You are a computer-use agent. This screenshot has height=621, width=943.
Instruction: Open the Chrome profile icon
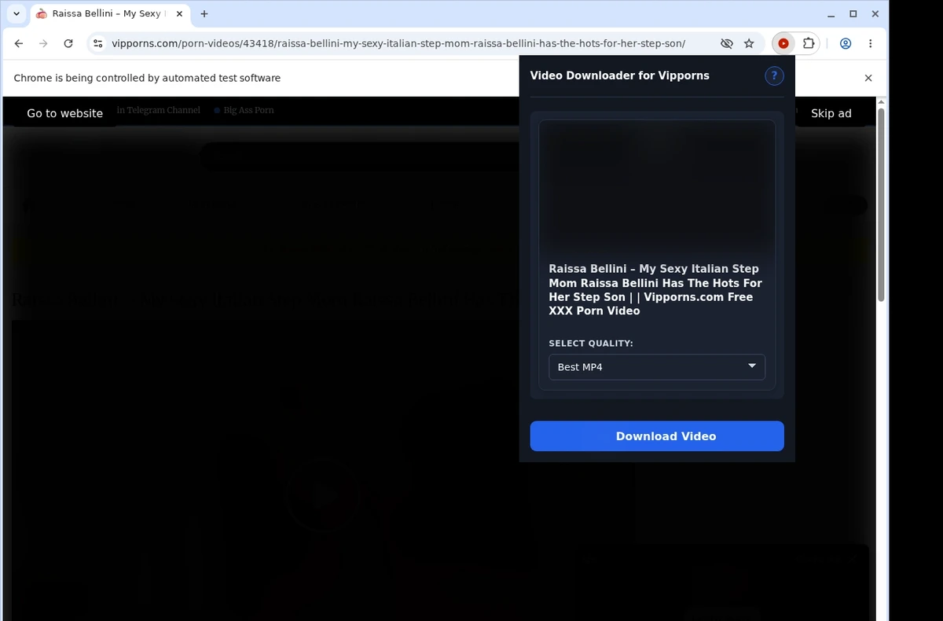[x=846, y=44]
